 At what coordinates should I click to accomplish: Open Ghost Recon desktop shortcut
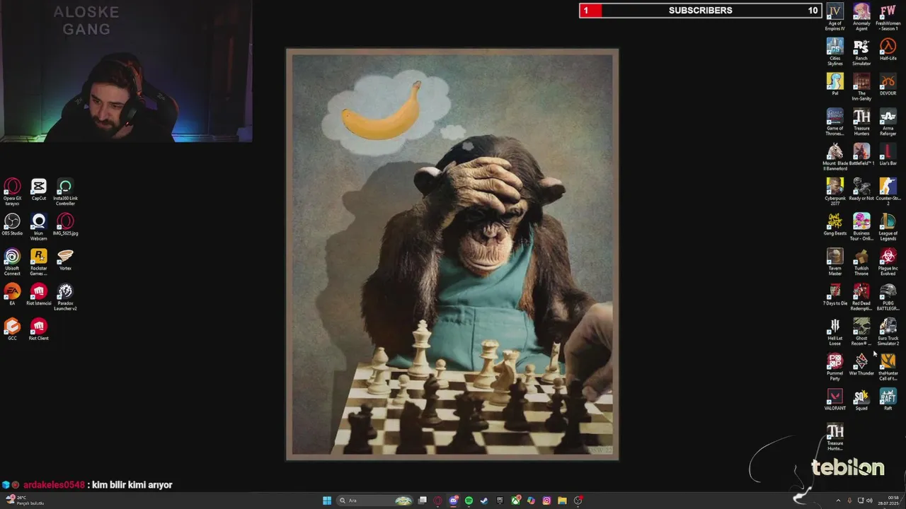[861, 332]
